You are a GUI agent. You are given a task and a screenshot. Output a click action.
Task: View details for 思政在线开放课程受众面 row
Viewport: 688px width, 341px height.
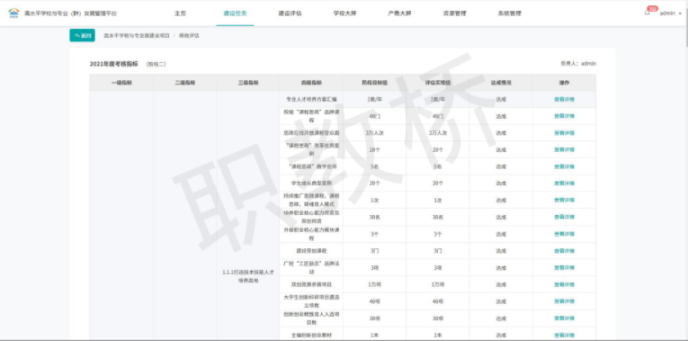pyautogui.click(x=564, y=133)
